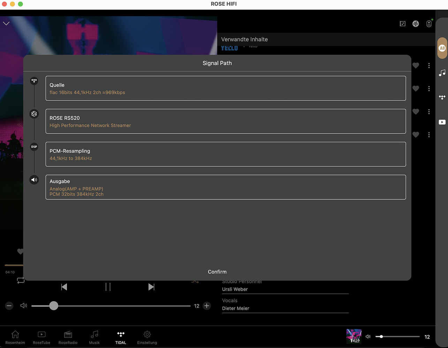Viewport: 448px width, 348px height.
Task: Click the Tidal source icon in Signal Path
Action: click(34, 81)
